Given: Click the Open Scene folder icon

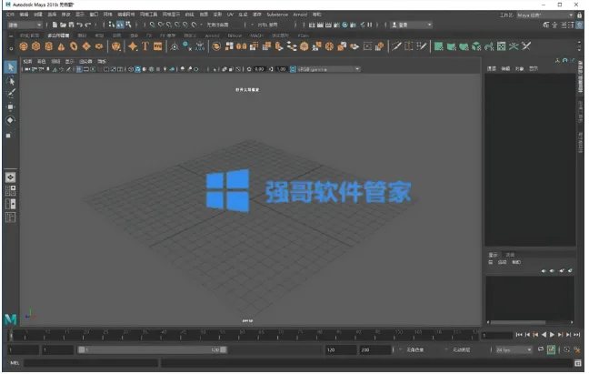Looking at the screenshot, I should pos(63,25).
